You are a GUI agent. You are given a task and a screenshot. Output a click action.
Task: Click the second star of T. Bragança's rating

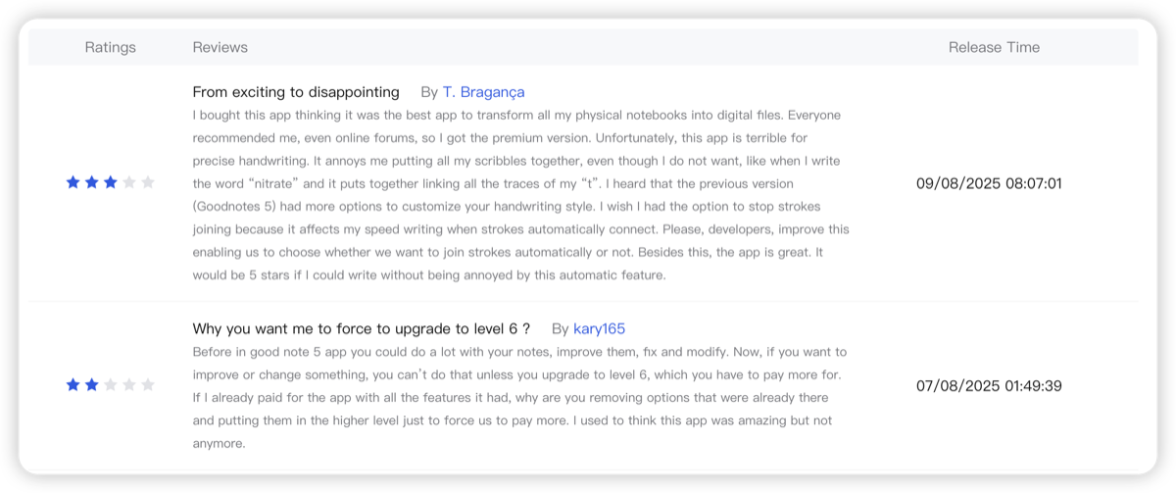(91, 182)
